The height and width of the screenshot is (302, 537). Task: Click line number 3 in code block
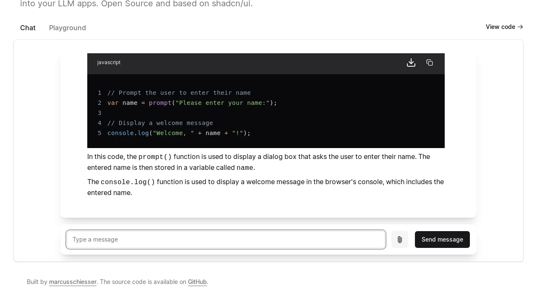click(99, 113)
